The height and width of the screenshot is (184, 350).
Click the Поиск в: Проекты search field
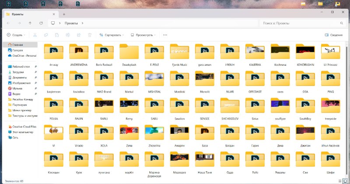[303, 23]
